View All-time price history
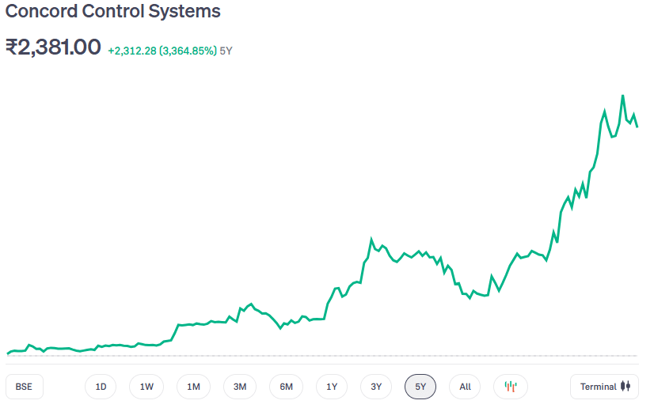This screenshot has width=654, height=408. coord(465,387)
